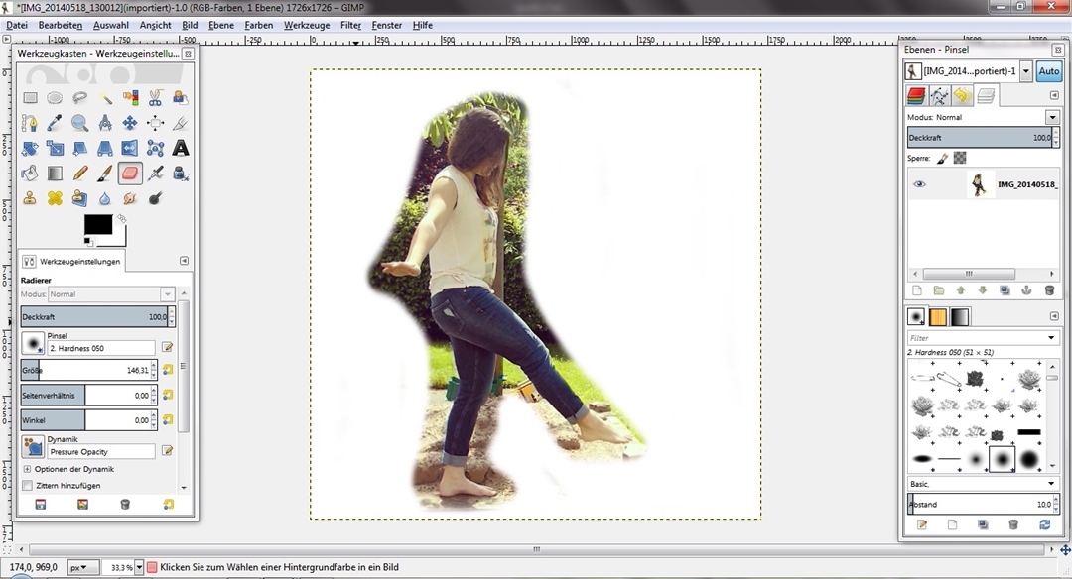
Task: Select the Crop knife tool
Action: tap(181, 124)
